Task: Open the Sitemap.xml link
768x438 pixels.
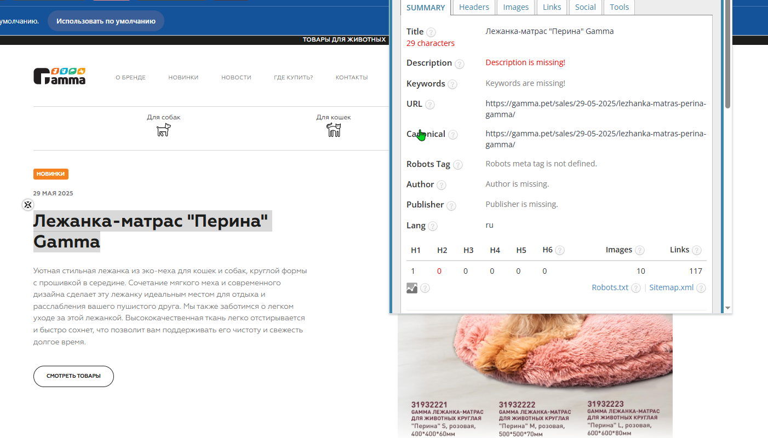Action: (672, 287)
